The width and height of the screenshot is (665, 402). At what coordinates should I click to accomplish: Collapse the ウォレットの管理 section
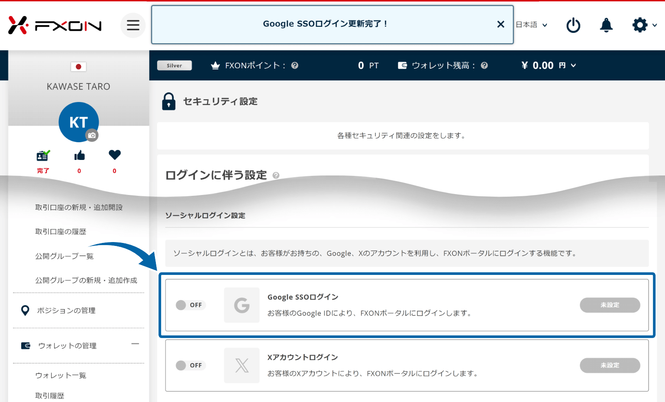[x=135, y=344]
